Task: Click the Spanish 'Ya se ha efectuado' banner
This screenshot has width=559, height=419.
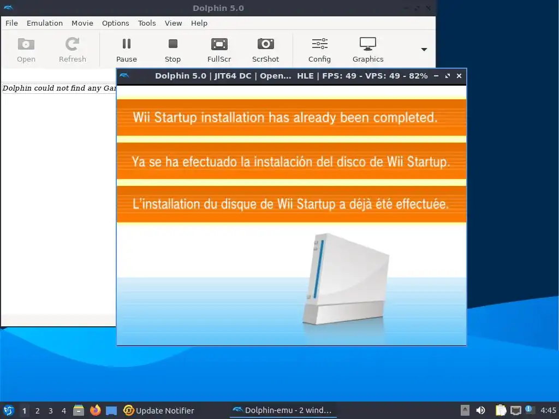Action: point(292,161)
